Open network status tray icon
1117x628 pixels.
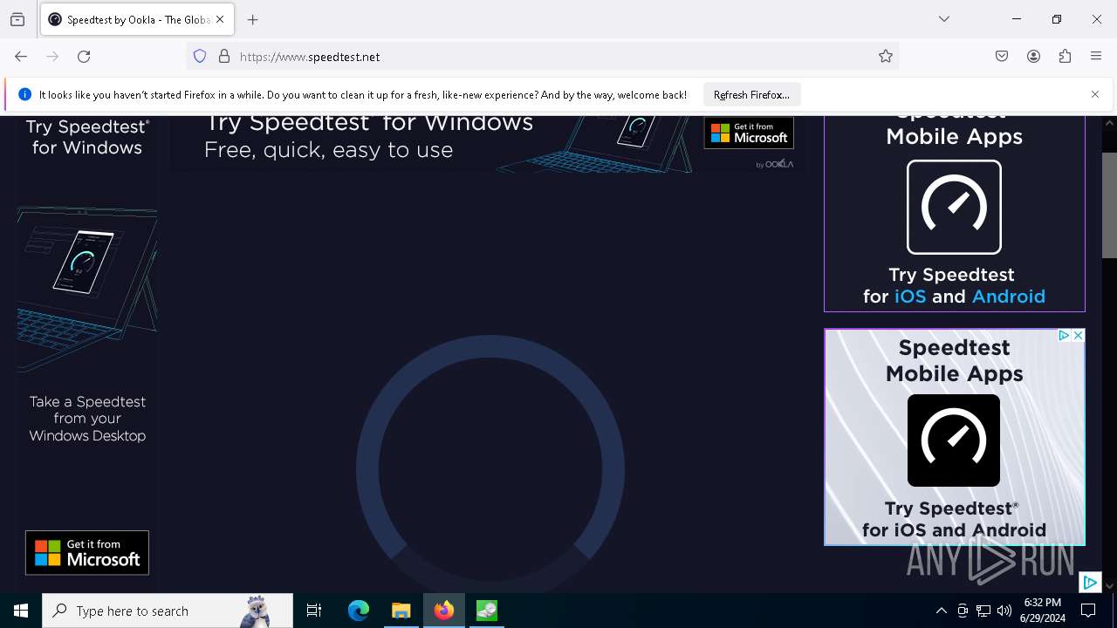pyautogui.click(x=983, y=611)
